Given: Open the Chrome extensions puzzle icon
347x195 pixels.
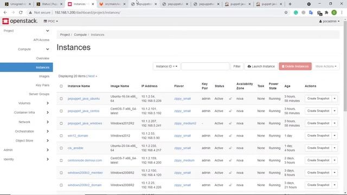Looking at the screenshot, I should [x=326, y=12].
